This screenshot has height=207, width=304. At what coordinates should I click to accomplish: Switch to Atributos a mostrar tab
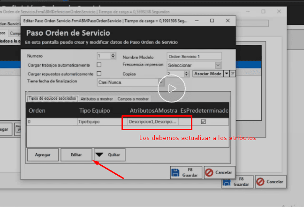tap(96, 99)
